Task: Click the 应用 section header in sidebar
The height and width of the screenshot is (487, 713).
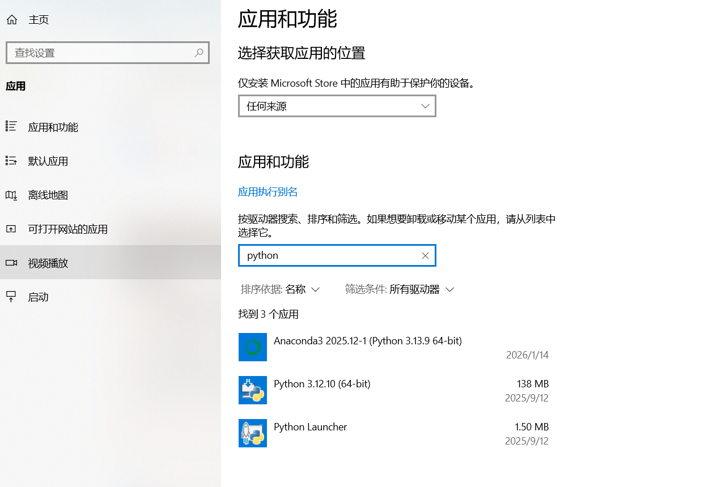Action: click(16, 86)
